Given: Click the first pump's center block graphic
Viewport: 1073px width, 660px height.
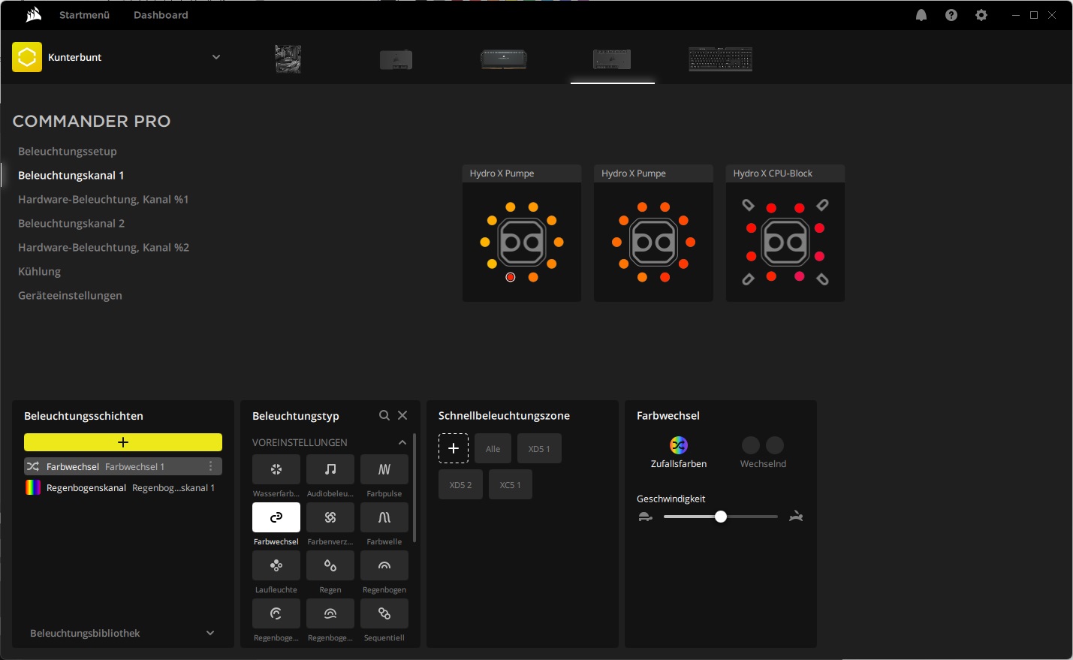Looking at the screenshot, I should [522, 242].
